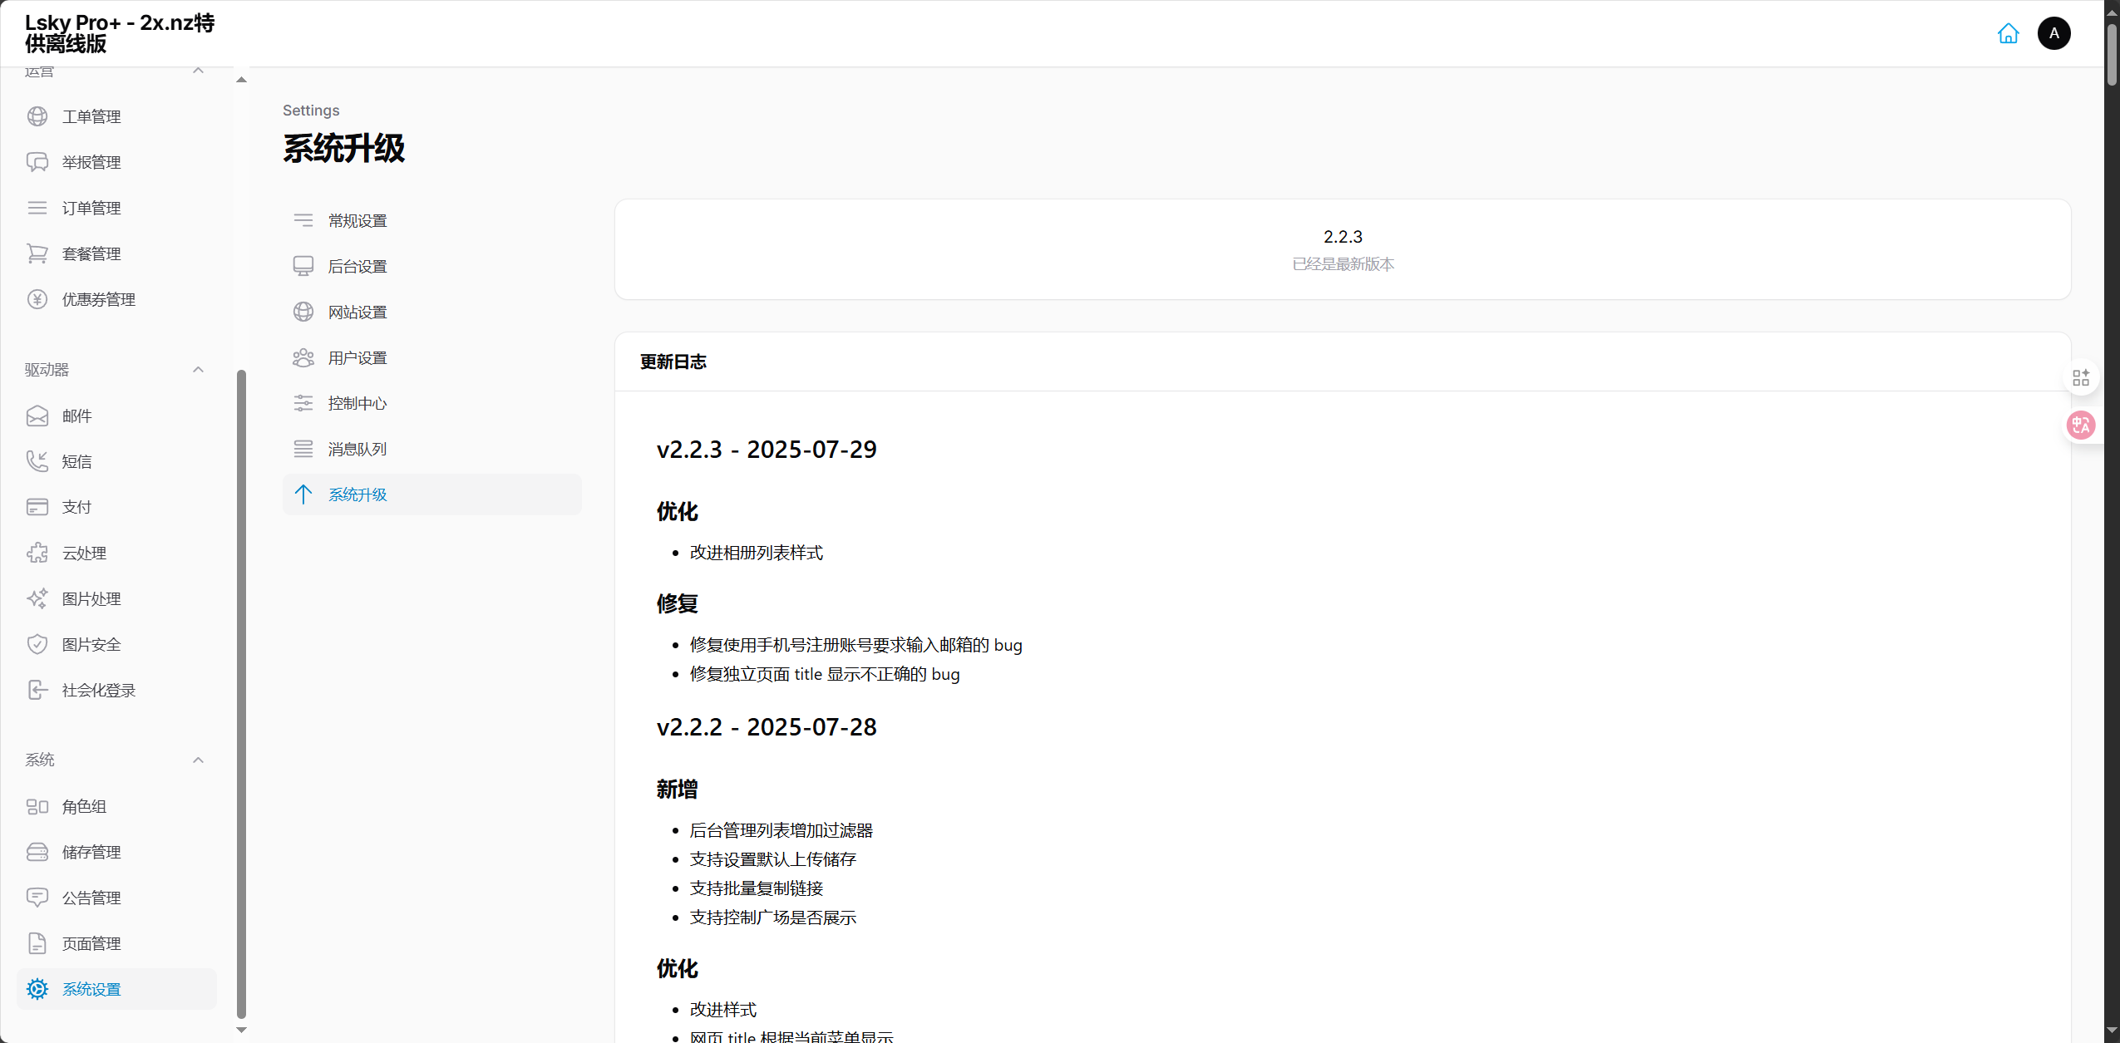Open 图片安全 shield icon
The height and width of the screenshot is (1043, 2120).
(37, 644)
